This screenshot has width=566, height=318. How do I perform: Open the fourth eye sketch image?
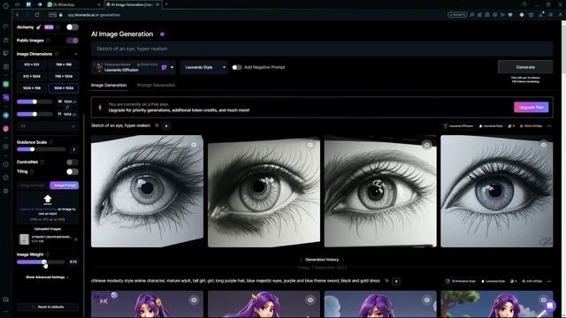(x=496, y=191)
